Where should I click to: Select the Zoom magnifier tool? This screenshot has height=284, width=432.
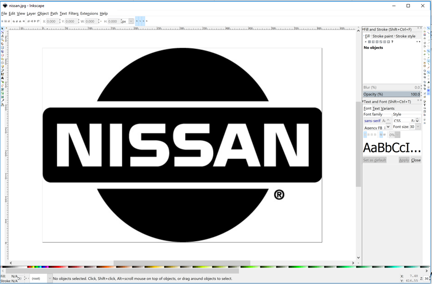(2, 40)
